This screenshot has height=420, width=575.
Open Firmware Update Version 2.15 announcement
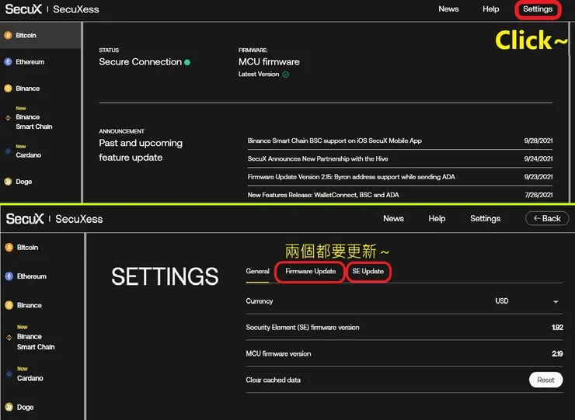click(351, 177)
